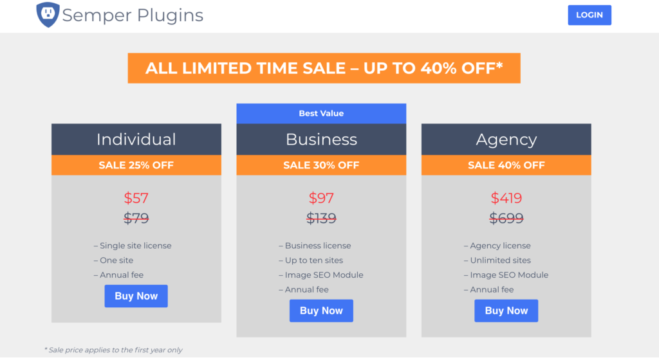
Task: Select the Individual plan header
Action: pos(136,139)
